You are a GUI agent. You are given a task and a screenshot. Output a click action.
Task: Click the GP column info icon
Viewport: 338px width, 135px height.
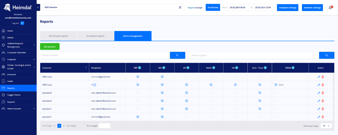coord(188,68)
